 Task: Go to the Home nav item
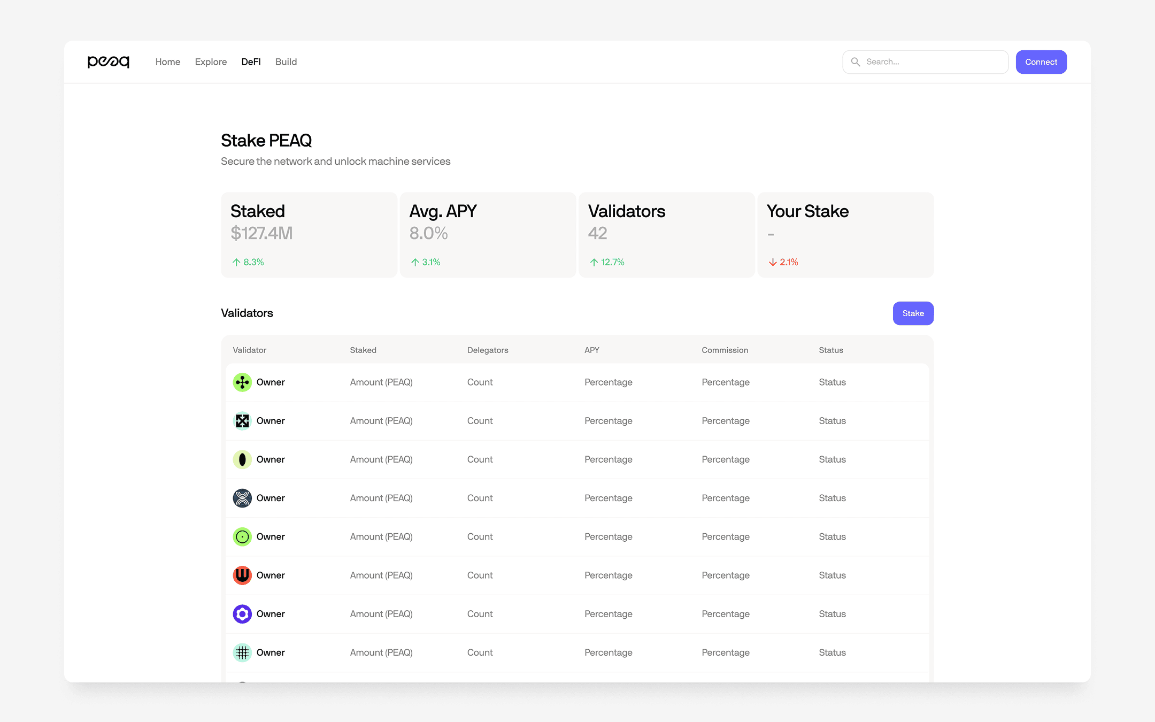point(168,62)
